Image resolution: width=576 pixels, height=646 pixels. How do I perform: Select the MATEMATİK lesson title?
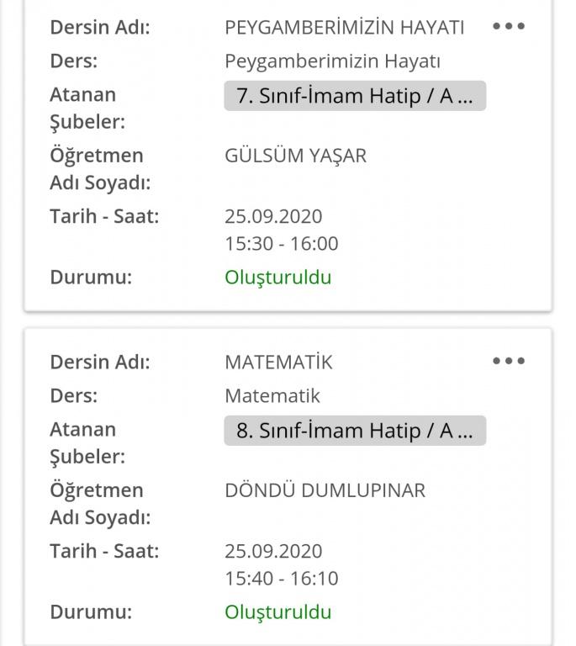point(278,362)
